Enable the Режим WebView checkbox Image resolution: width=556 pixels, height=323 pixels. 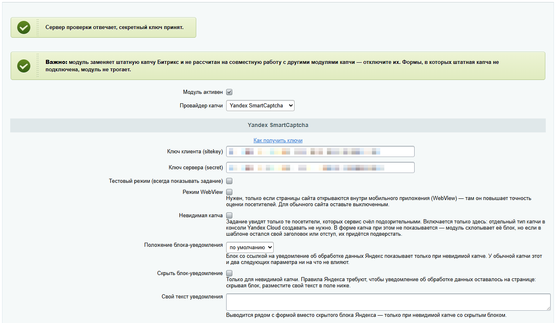(229, 192)
